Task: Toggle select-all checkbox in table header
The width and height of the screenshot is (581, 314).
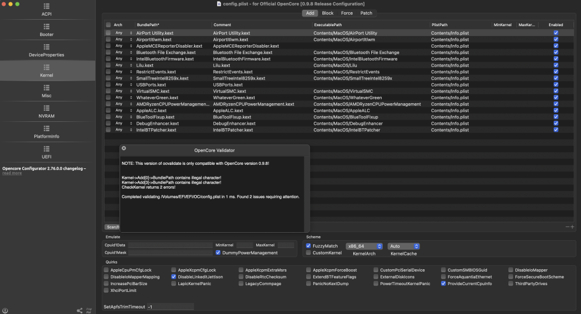Action: (x=108, y=25)
